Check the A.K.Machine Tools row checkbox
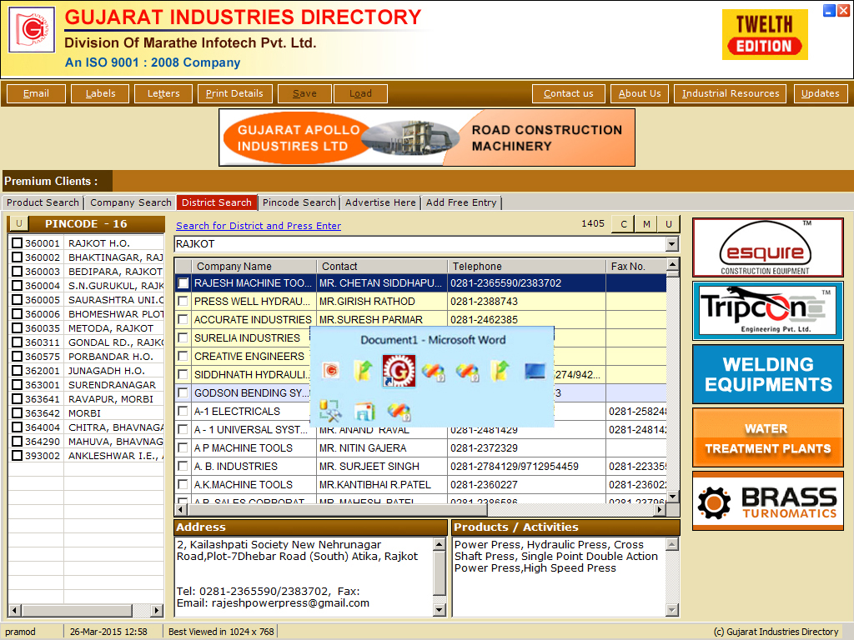854x640 pixels. pyautogui.click(x=183, y=484)
